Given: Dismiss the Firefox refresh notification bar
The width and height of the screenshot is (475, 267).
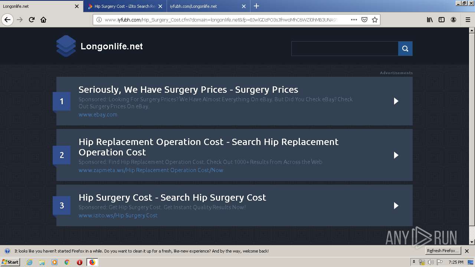Looking at the screenshot, I should [467, 251].
